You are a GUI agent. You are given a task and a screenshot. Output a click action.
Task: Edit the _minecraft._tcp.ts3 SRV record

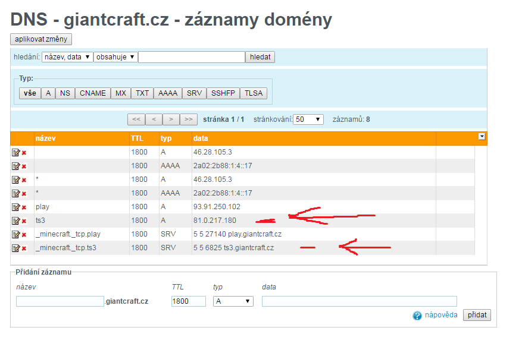pyautogui.click(x=15, y=248)
